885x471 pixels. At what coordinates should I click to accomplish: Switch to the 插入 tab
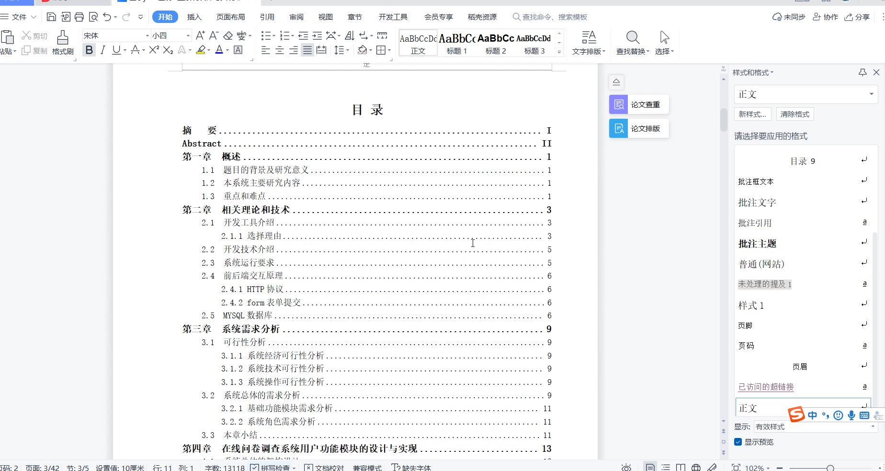click(x=194, y=17)
